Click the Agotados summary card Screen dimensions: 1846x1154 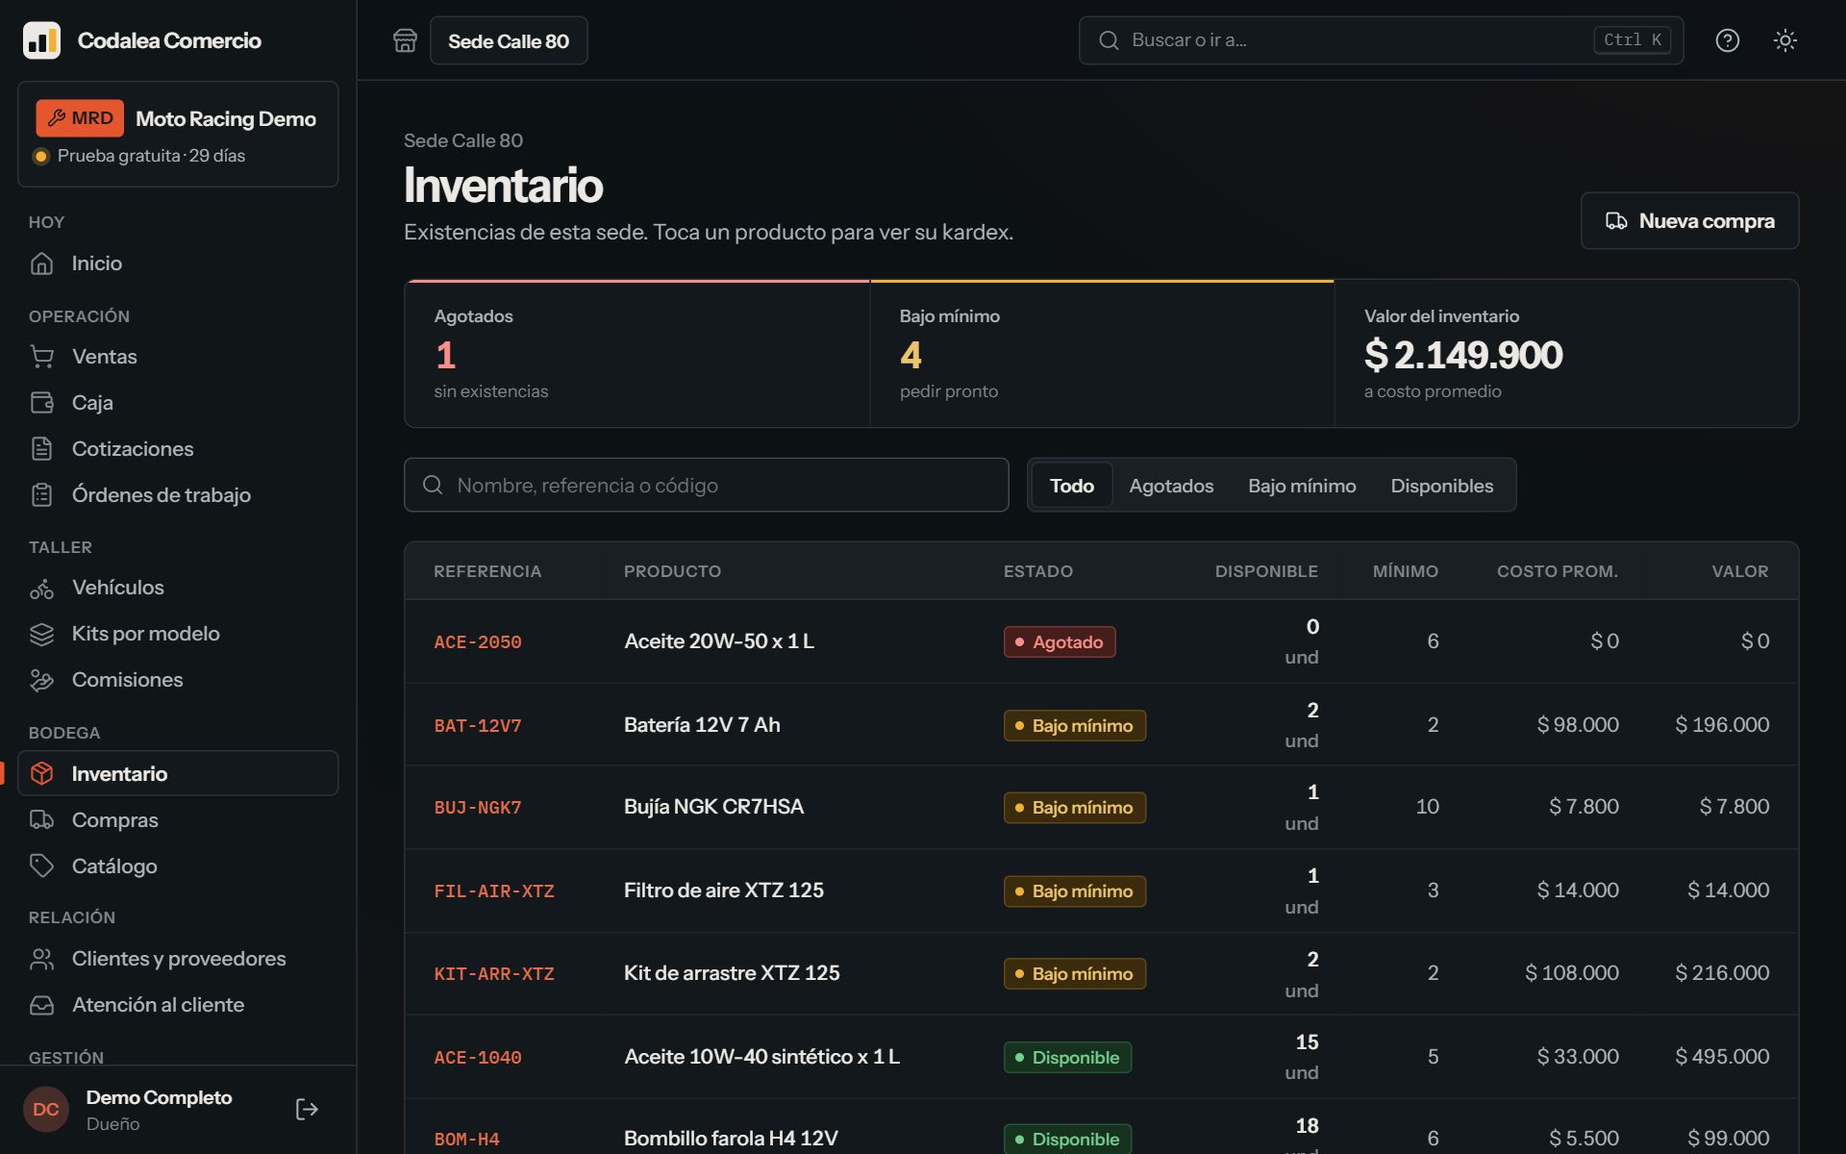pos(636,354)
